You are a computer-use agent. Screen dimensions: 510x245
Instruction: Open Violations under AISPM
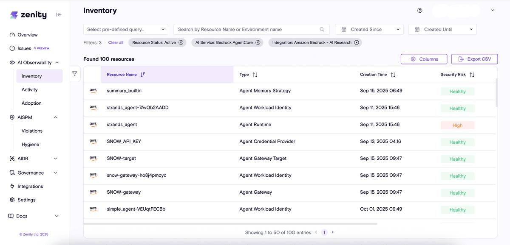32,131
